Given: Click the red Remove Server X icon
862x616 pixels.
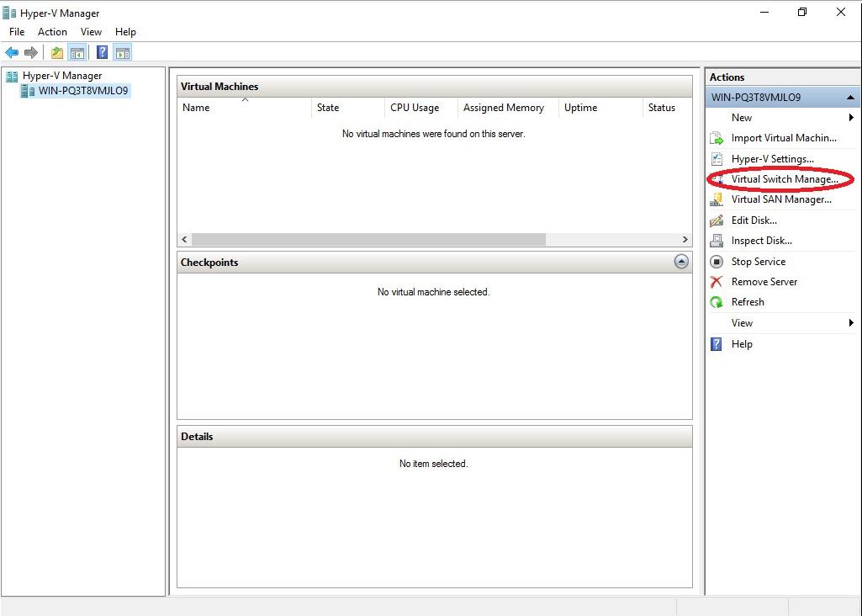Looking at the screenshot, I should pos(717,282).
